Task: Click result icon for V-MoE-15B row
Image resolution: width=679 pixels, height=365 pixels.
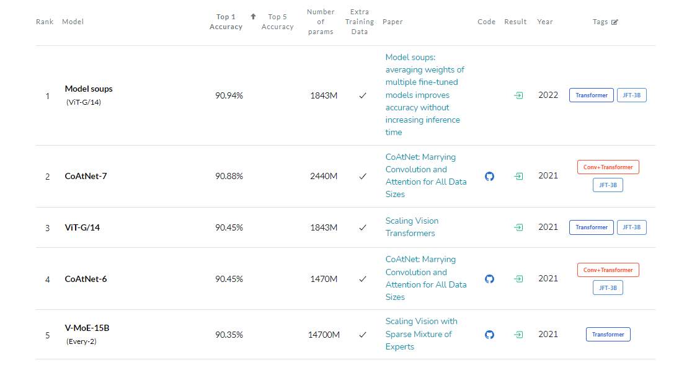Action: click(518, 335)
